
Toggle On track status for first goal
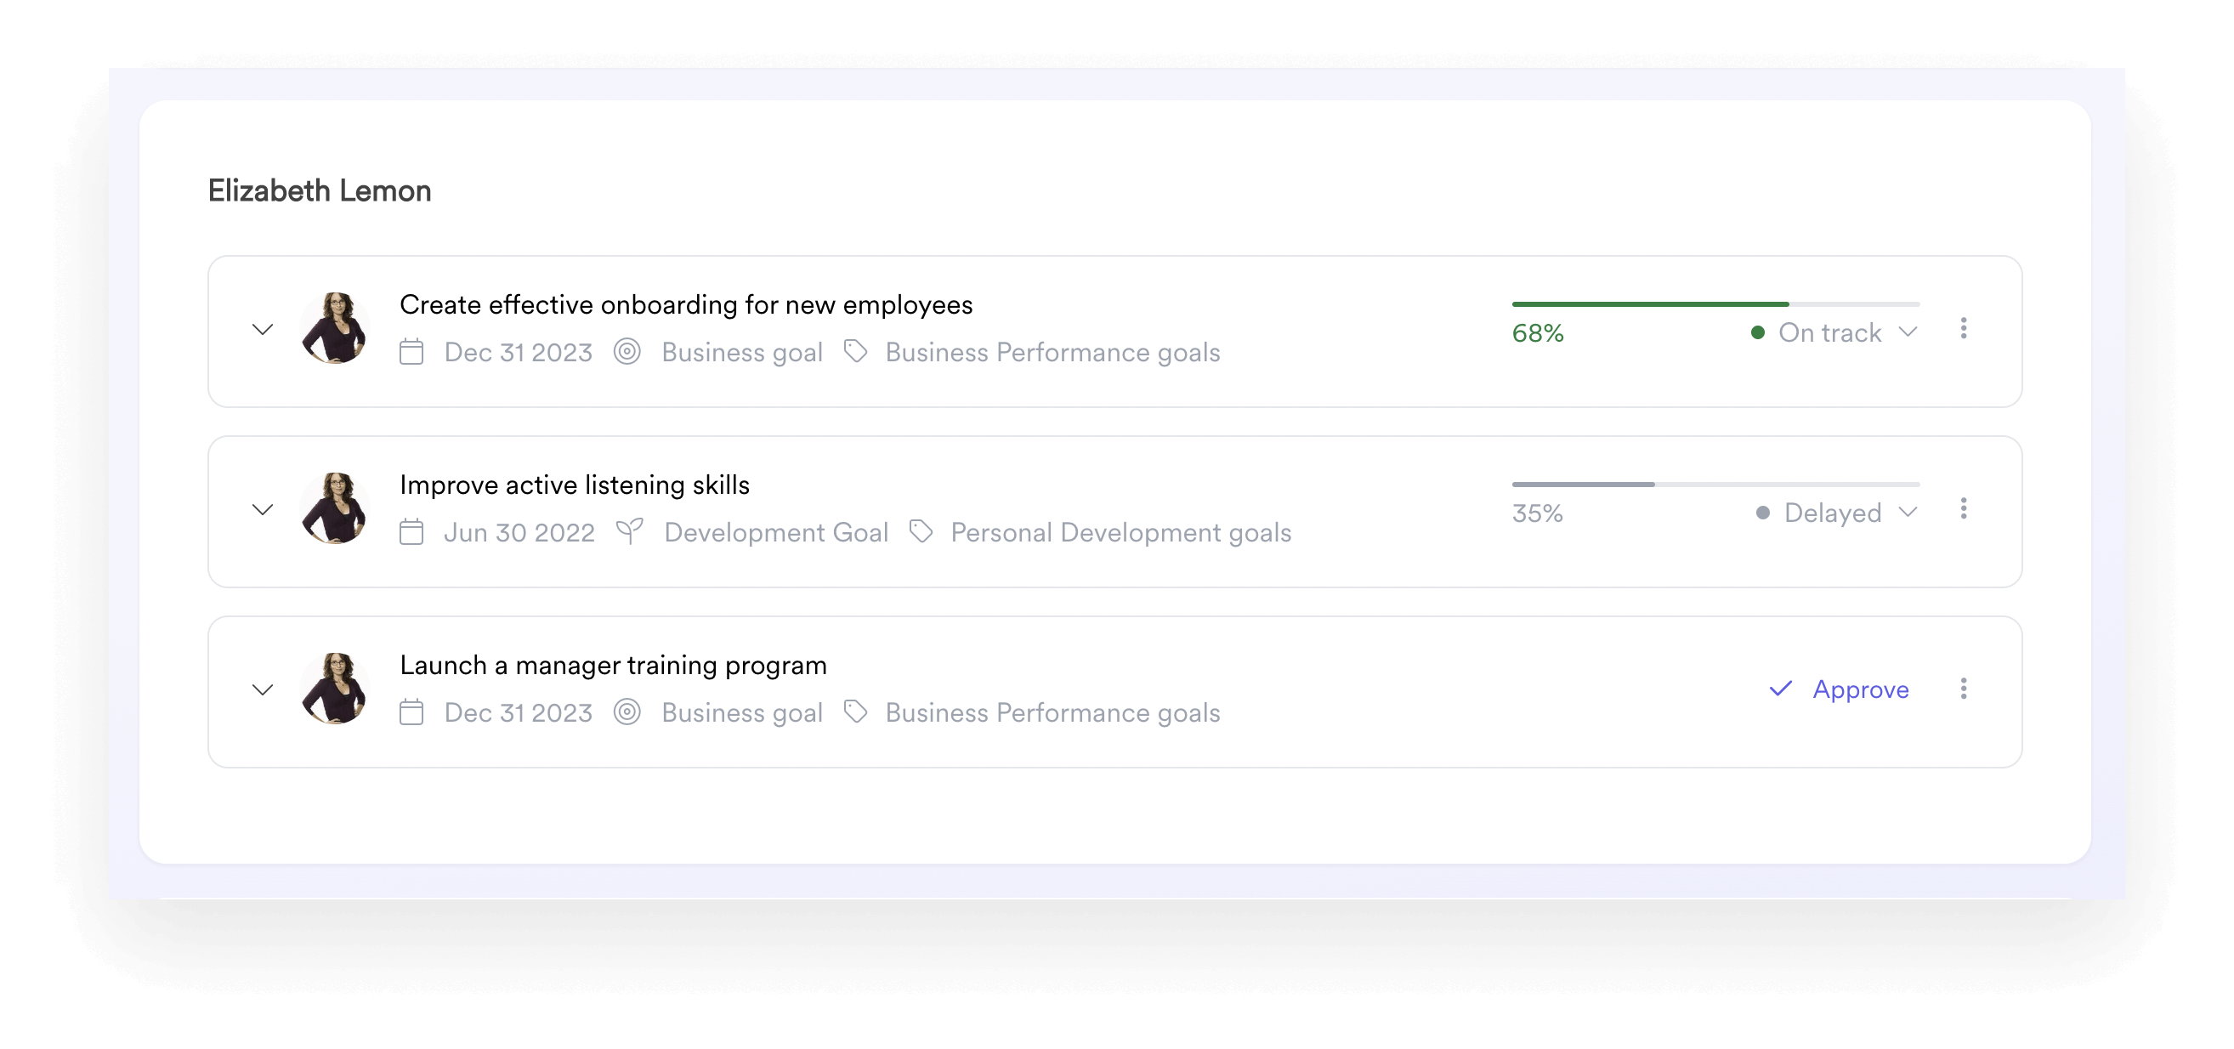click(x=1911, y=331)
